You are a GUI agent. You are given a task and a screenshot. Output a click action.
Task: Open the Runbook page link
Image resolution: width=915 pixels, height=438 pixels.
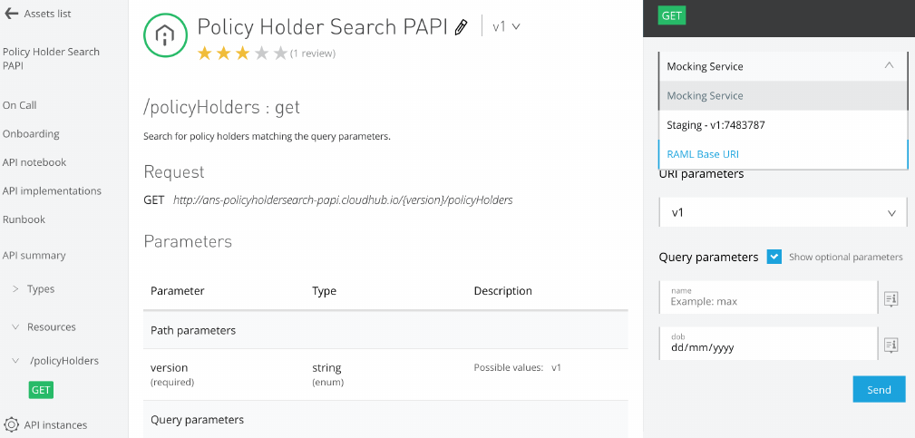point(24,219)
